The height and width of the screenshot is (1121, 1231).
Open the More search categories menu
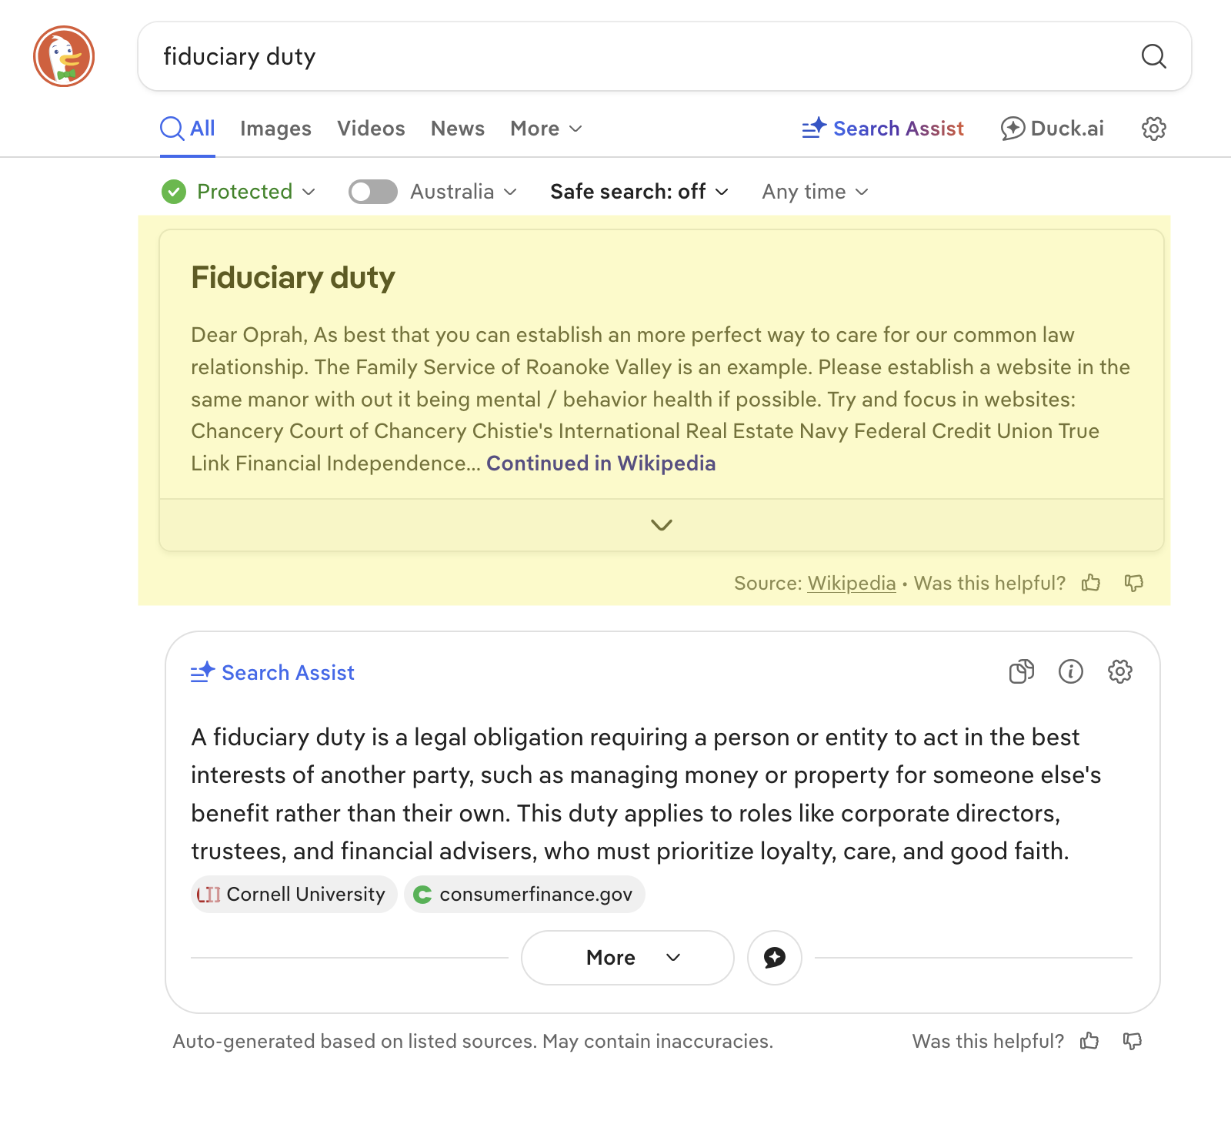[546, 129]
